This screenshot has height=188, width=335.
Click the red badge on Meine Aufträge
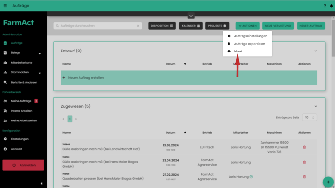tap(36, 101)
